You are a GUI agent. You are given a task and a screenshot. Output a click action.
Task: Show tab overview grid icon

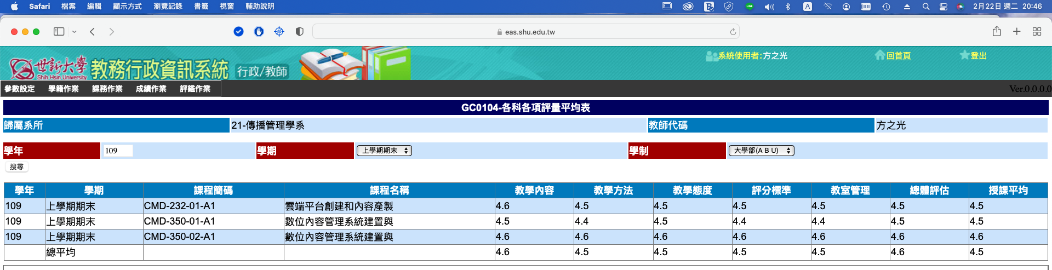click(x=1037, y=32)
